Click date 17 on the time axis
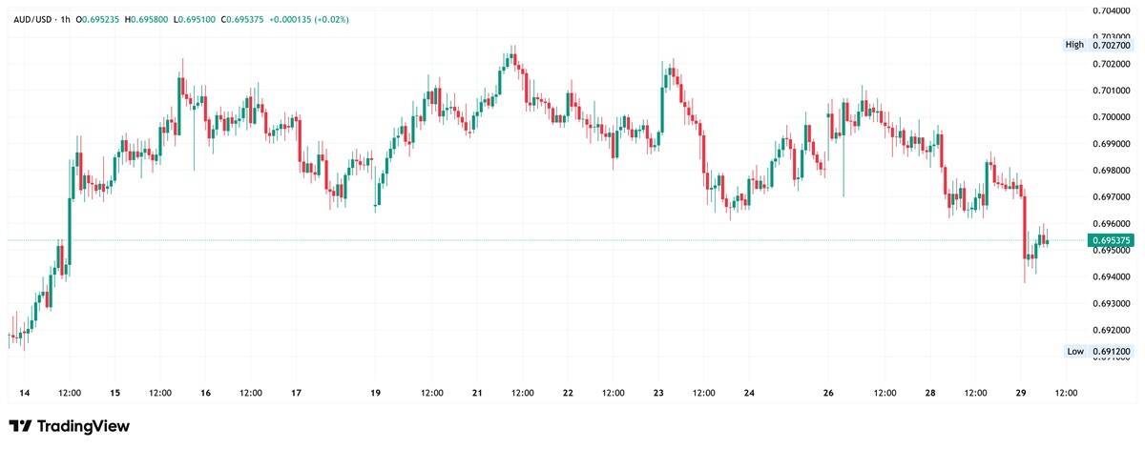This screenshot has height=449, width=1145. point(297,393)
